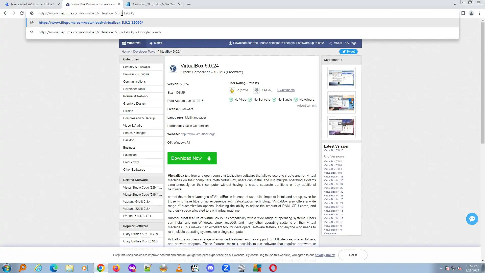Image resolution: width=485 pixels, height=273 pixels.
Task: Click the thumbs-down rating icon
Action: click(x=256, y=90)
